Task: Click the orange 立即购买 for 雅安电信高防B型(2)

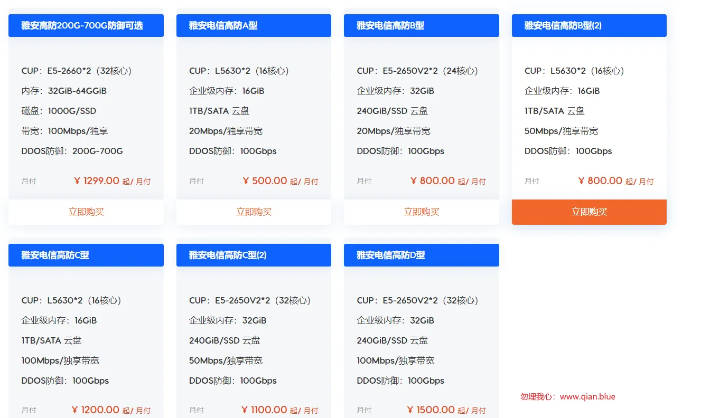Action: (589, 212)
